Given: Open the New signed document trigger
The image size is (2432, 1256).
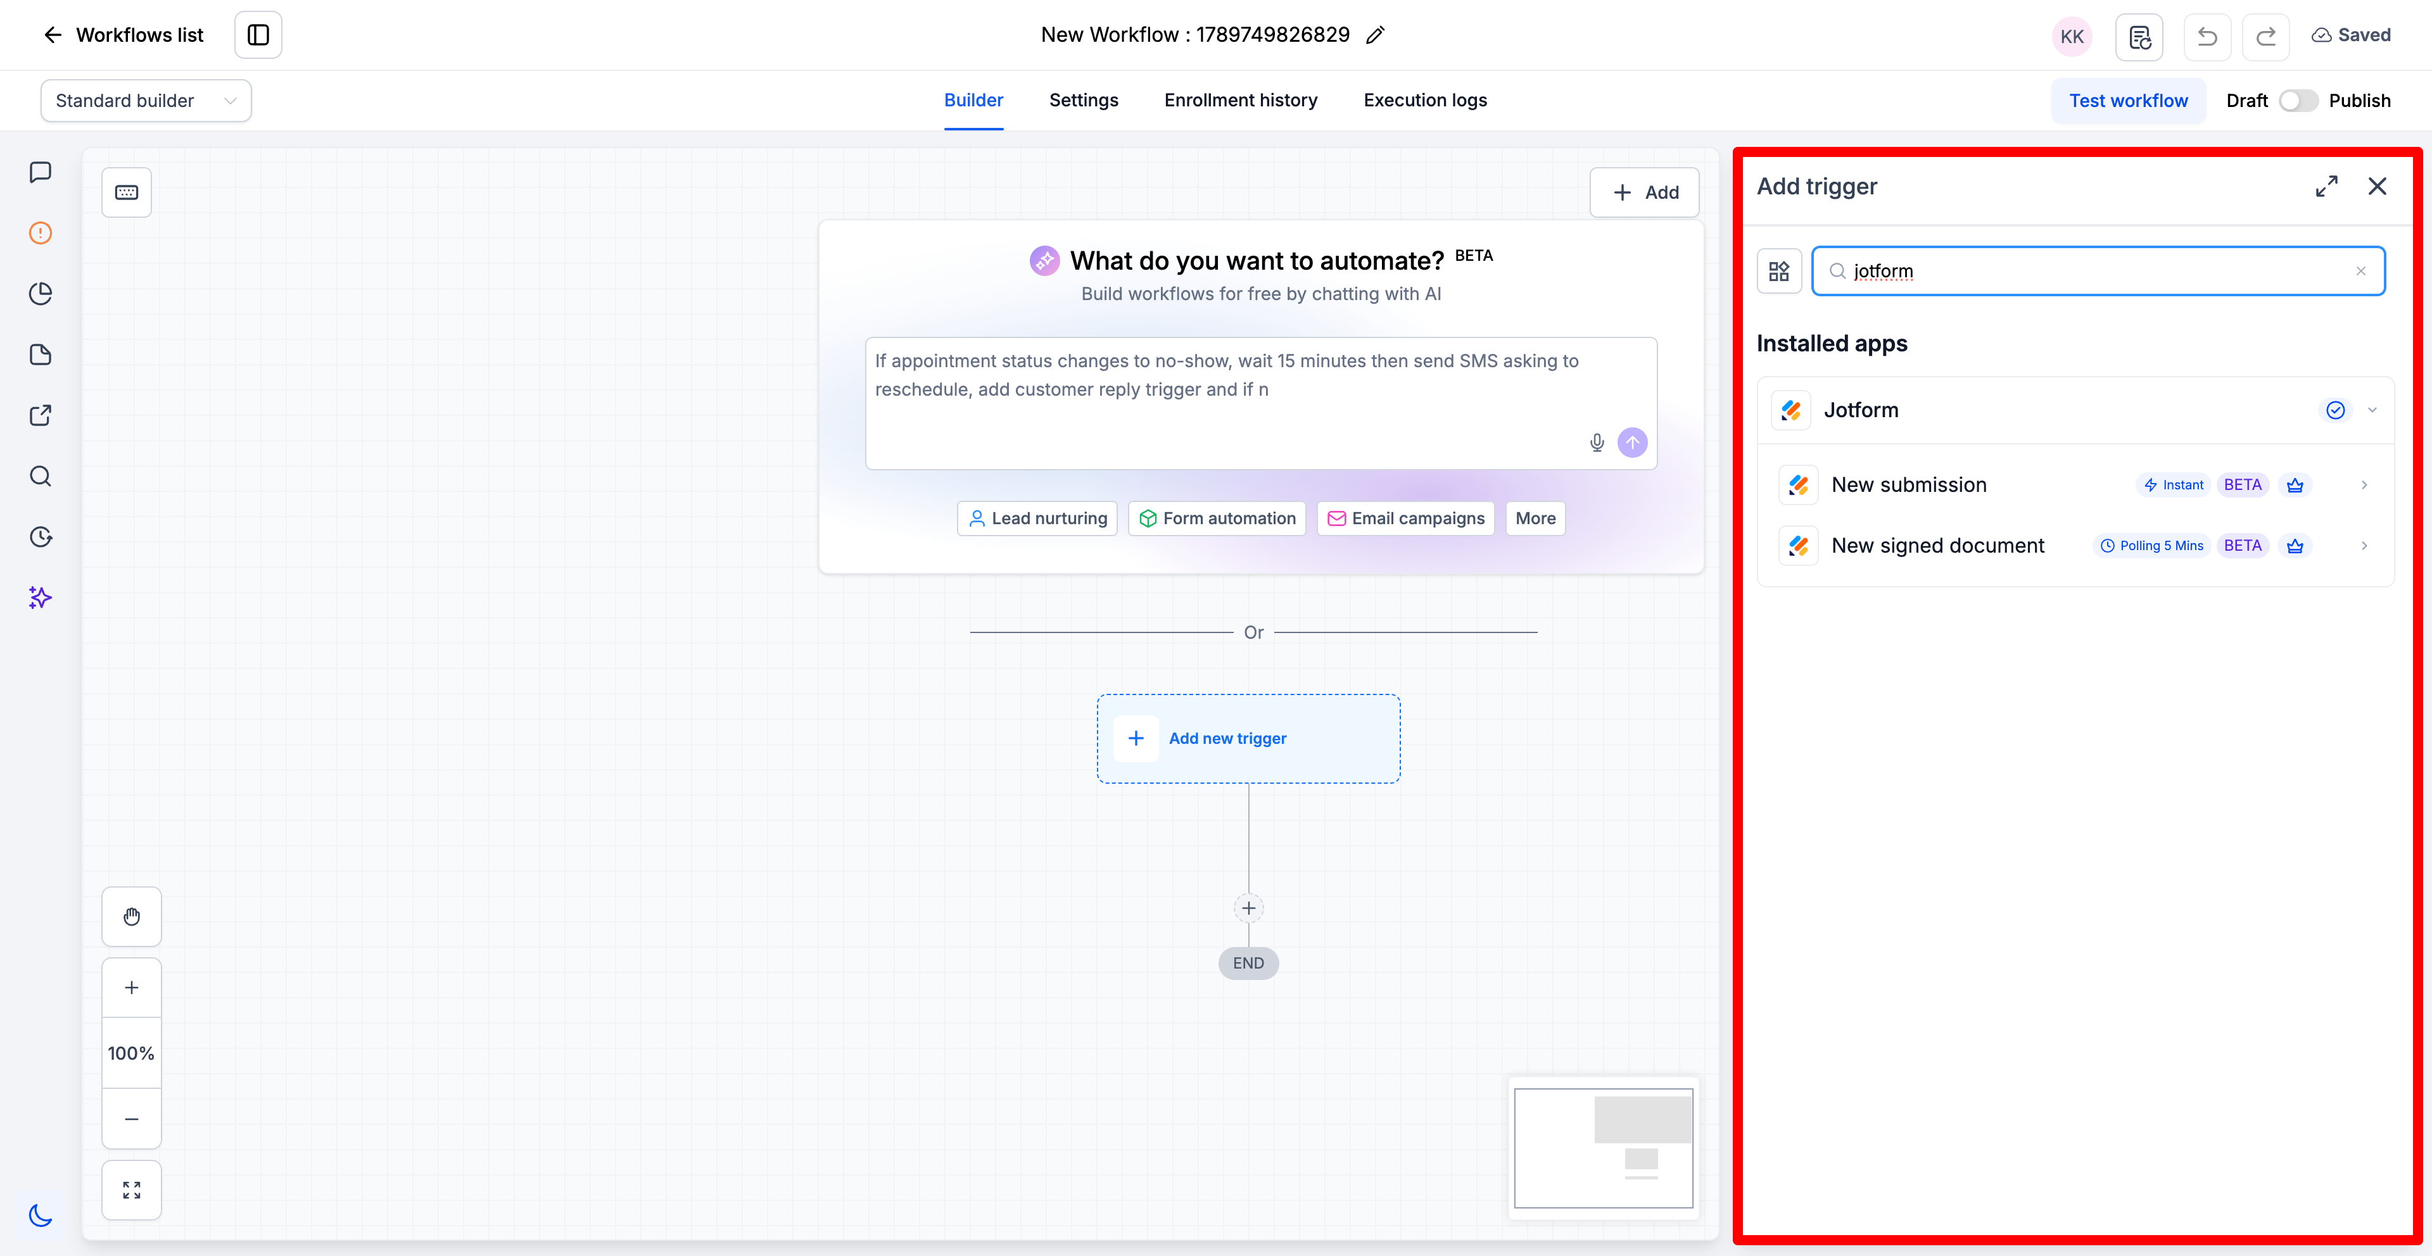Looking at the screenshot, I should pos(2075,546).
